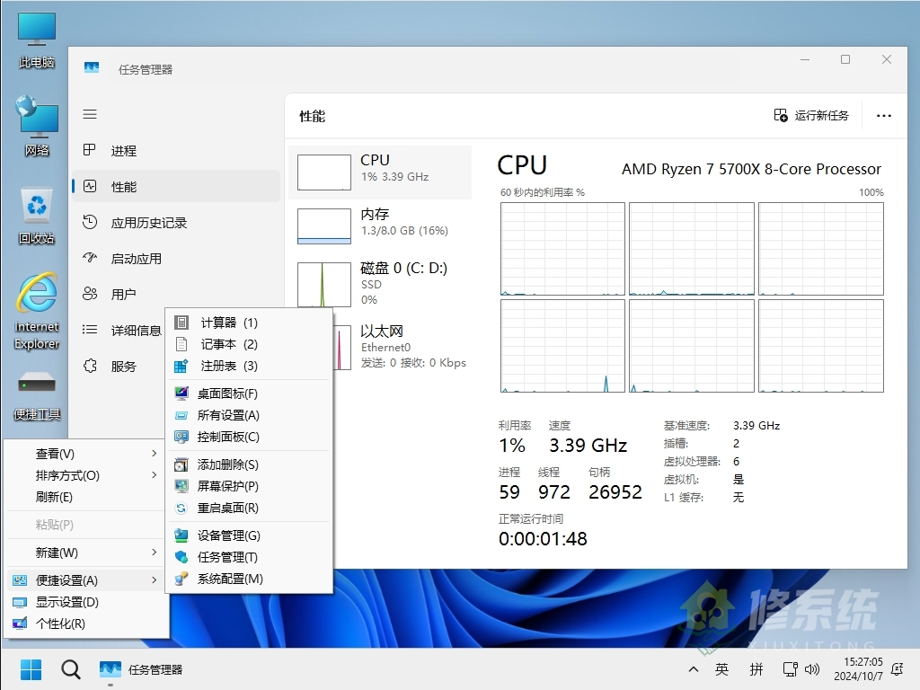Viewport: 920px width, 690px height.
Task: Show hidden tray icons with the chevron
Action: (694, 669)
